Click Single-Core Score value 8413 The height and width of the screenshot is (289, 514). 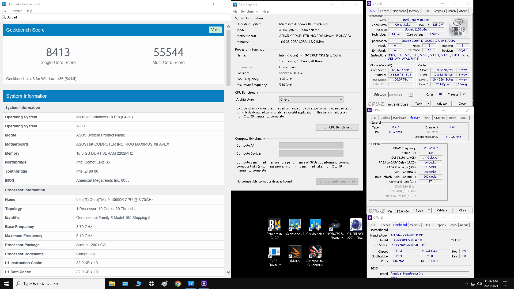point(58,52)
